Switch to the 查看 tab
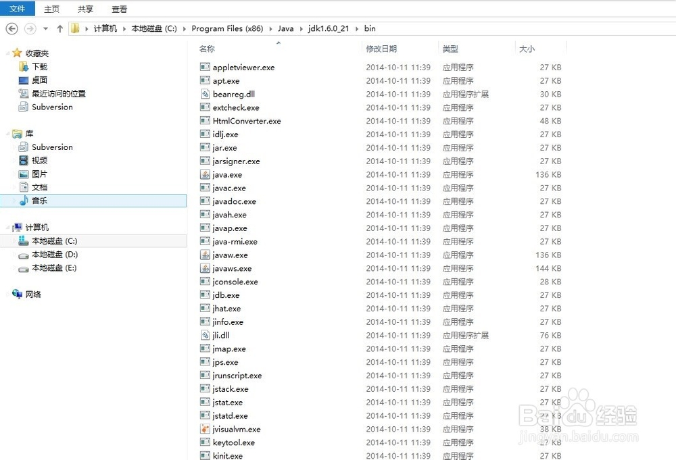This screenshot has width=676, height=460. click(118, 9)
